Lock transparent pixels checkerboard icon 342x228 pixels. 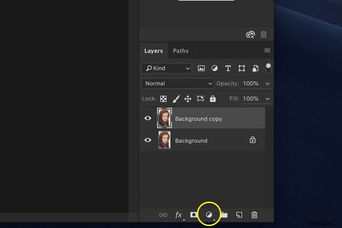pos(163,99)
